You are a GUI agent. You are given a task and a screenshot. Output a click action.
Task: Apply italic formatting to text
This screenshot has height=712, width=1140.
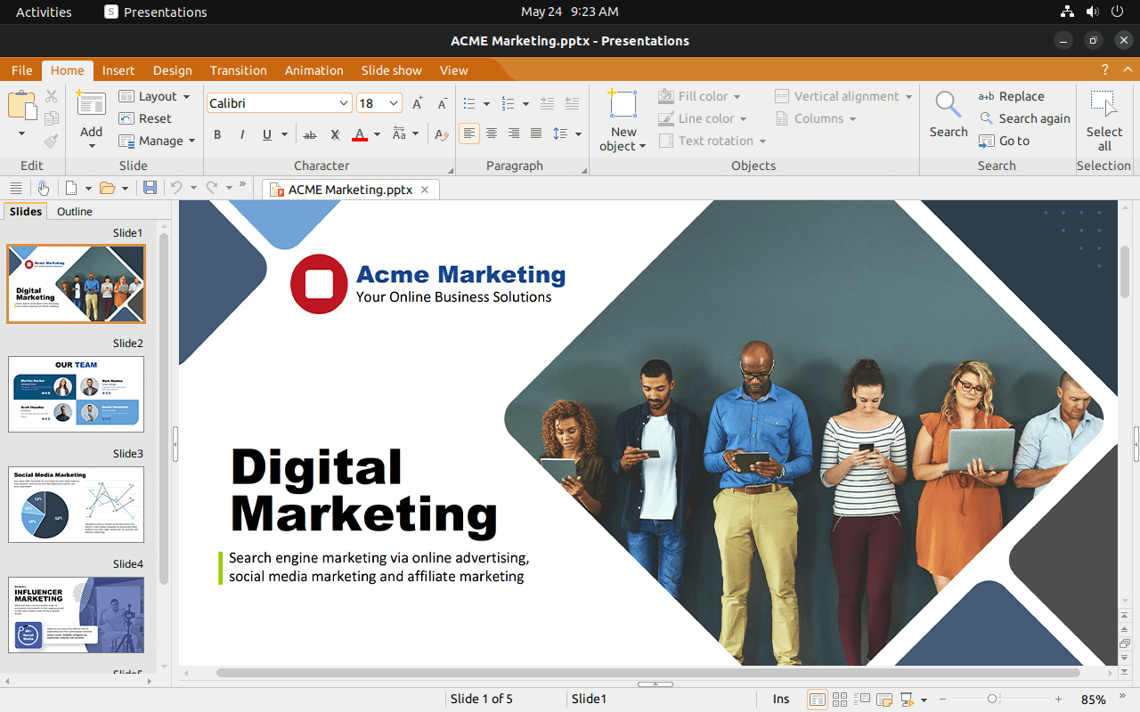click(241, 133)
